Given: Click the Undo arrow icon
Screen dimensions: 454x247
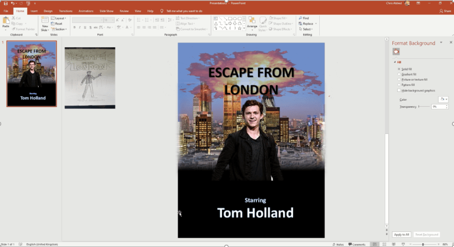Looking at the screenshot, I should coord(13,3).
